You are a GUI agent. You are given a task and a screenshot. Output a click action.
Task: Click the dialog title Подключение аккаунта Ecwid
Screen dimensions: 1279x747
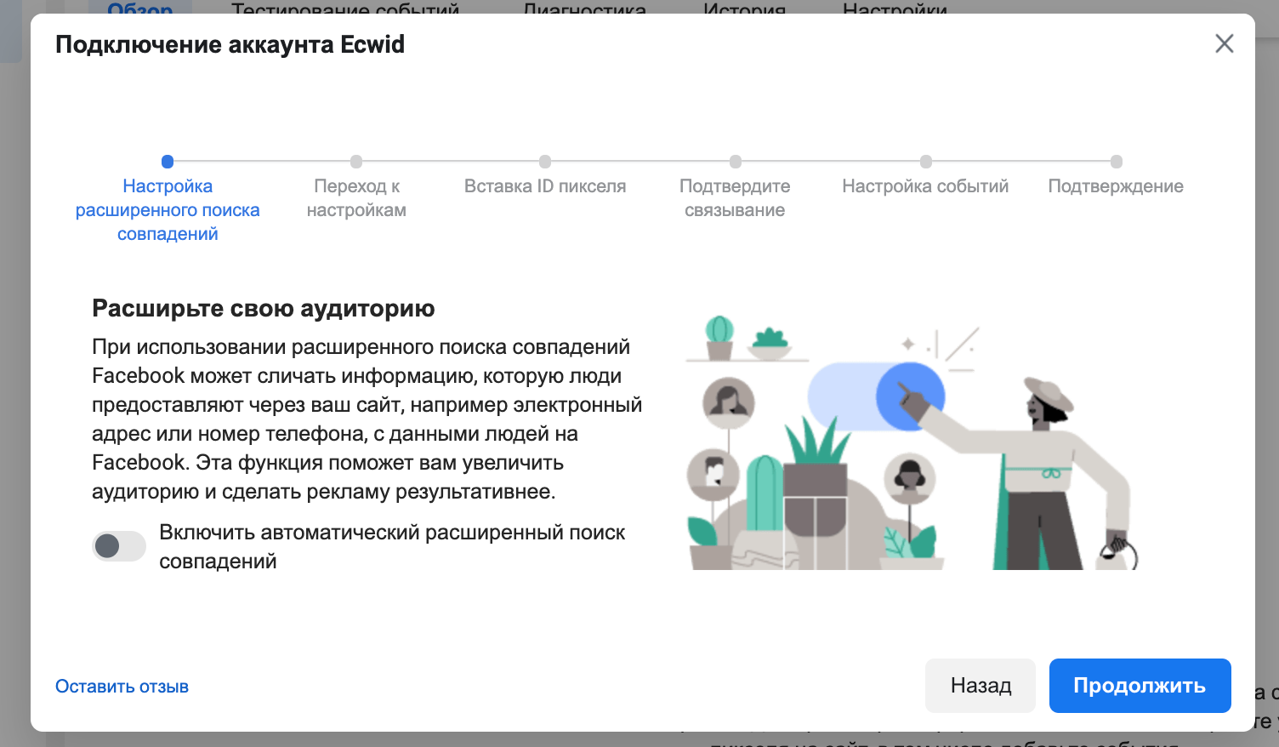(230, 44)
